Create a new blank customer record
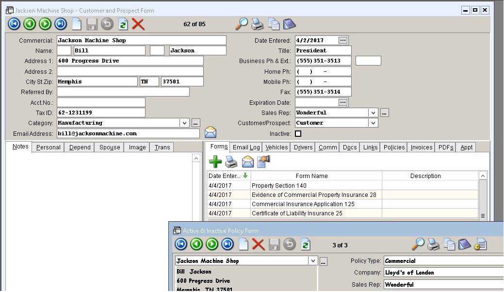 (77, 24)
